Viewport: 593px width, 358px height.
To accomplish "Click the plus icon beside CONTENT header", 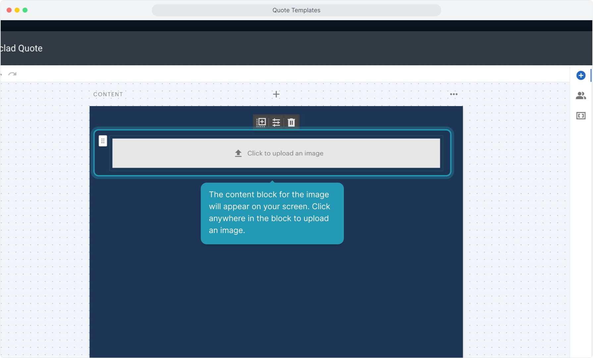I will pyautogui.click(x=276, y=94).
